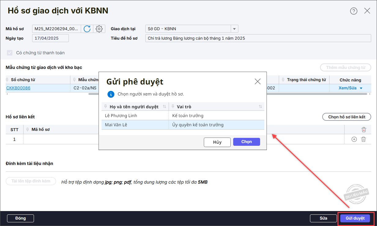Click pin icon of Số chứng từ column
377x226 pixels.
point(8,80)
